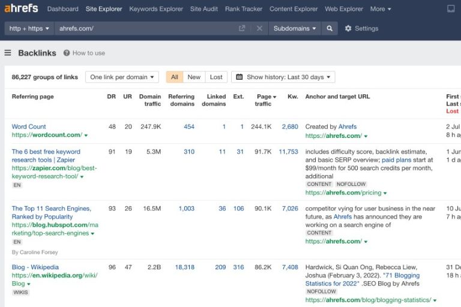Click the Ahrefs logo
Image resolution: width=461 pixels, height=307 pixels.
(21, 8)
